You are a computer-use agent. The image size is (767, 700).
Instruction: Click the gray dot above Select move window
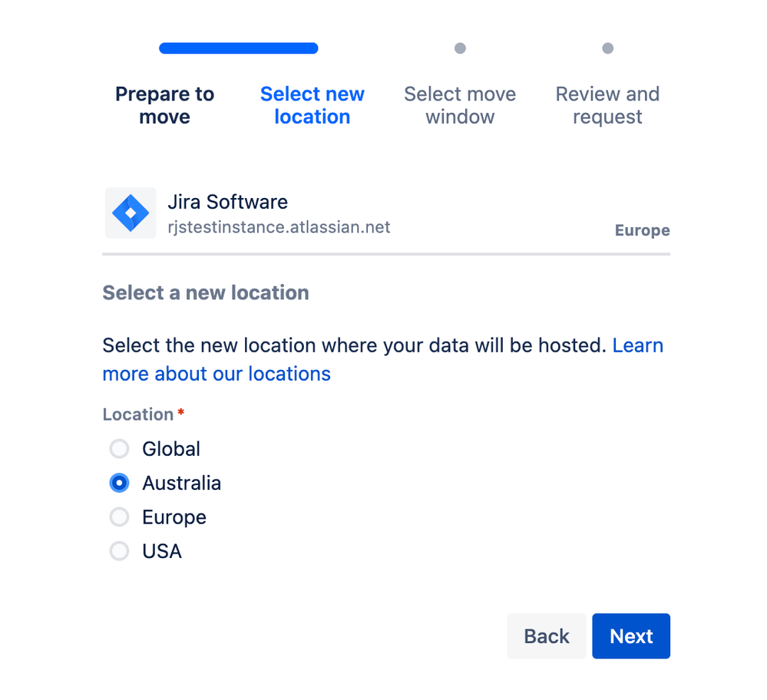[x=459, y=48]
